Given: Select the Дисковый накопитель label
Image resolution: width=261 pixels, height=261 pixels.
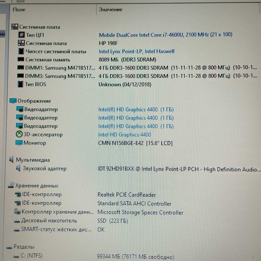Looking at the screenshot, I should click(49, 221).
